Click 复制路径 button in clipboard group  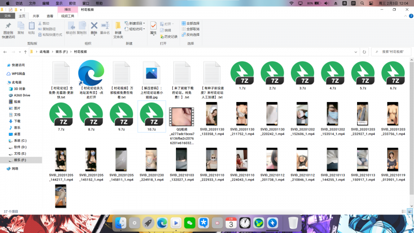48,30
